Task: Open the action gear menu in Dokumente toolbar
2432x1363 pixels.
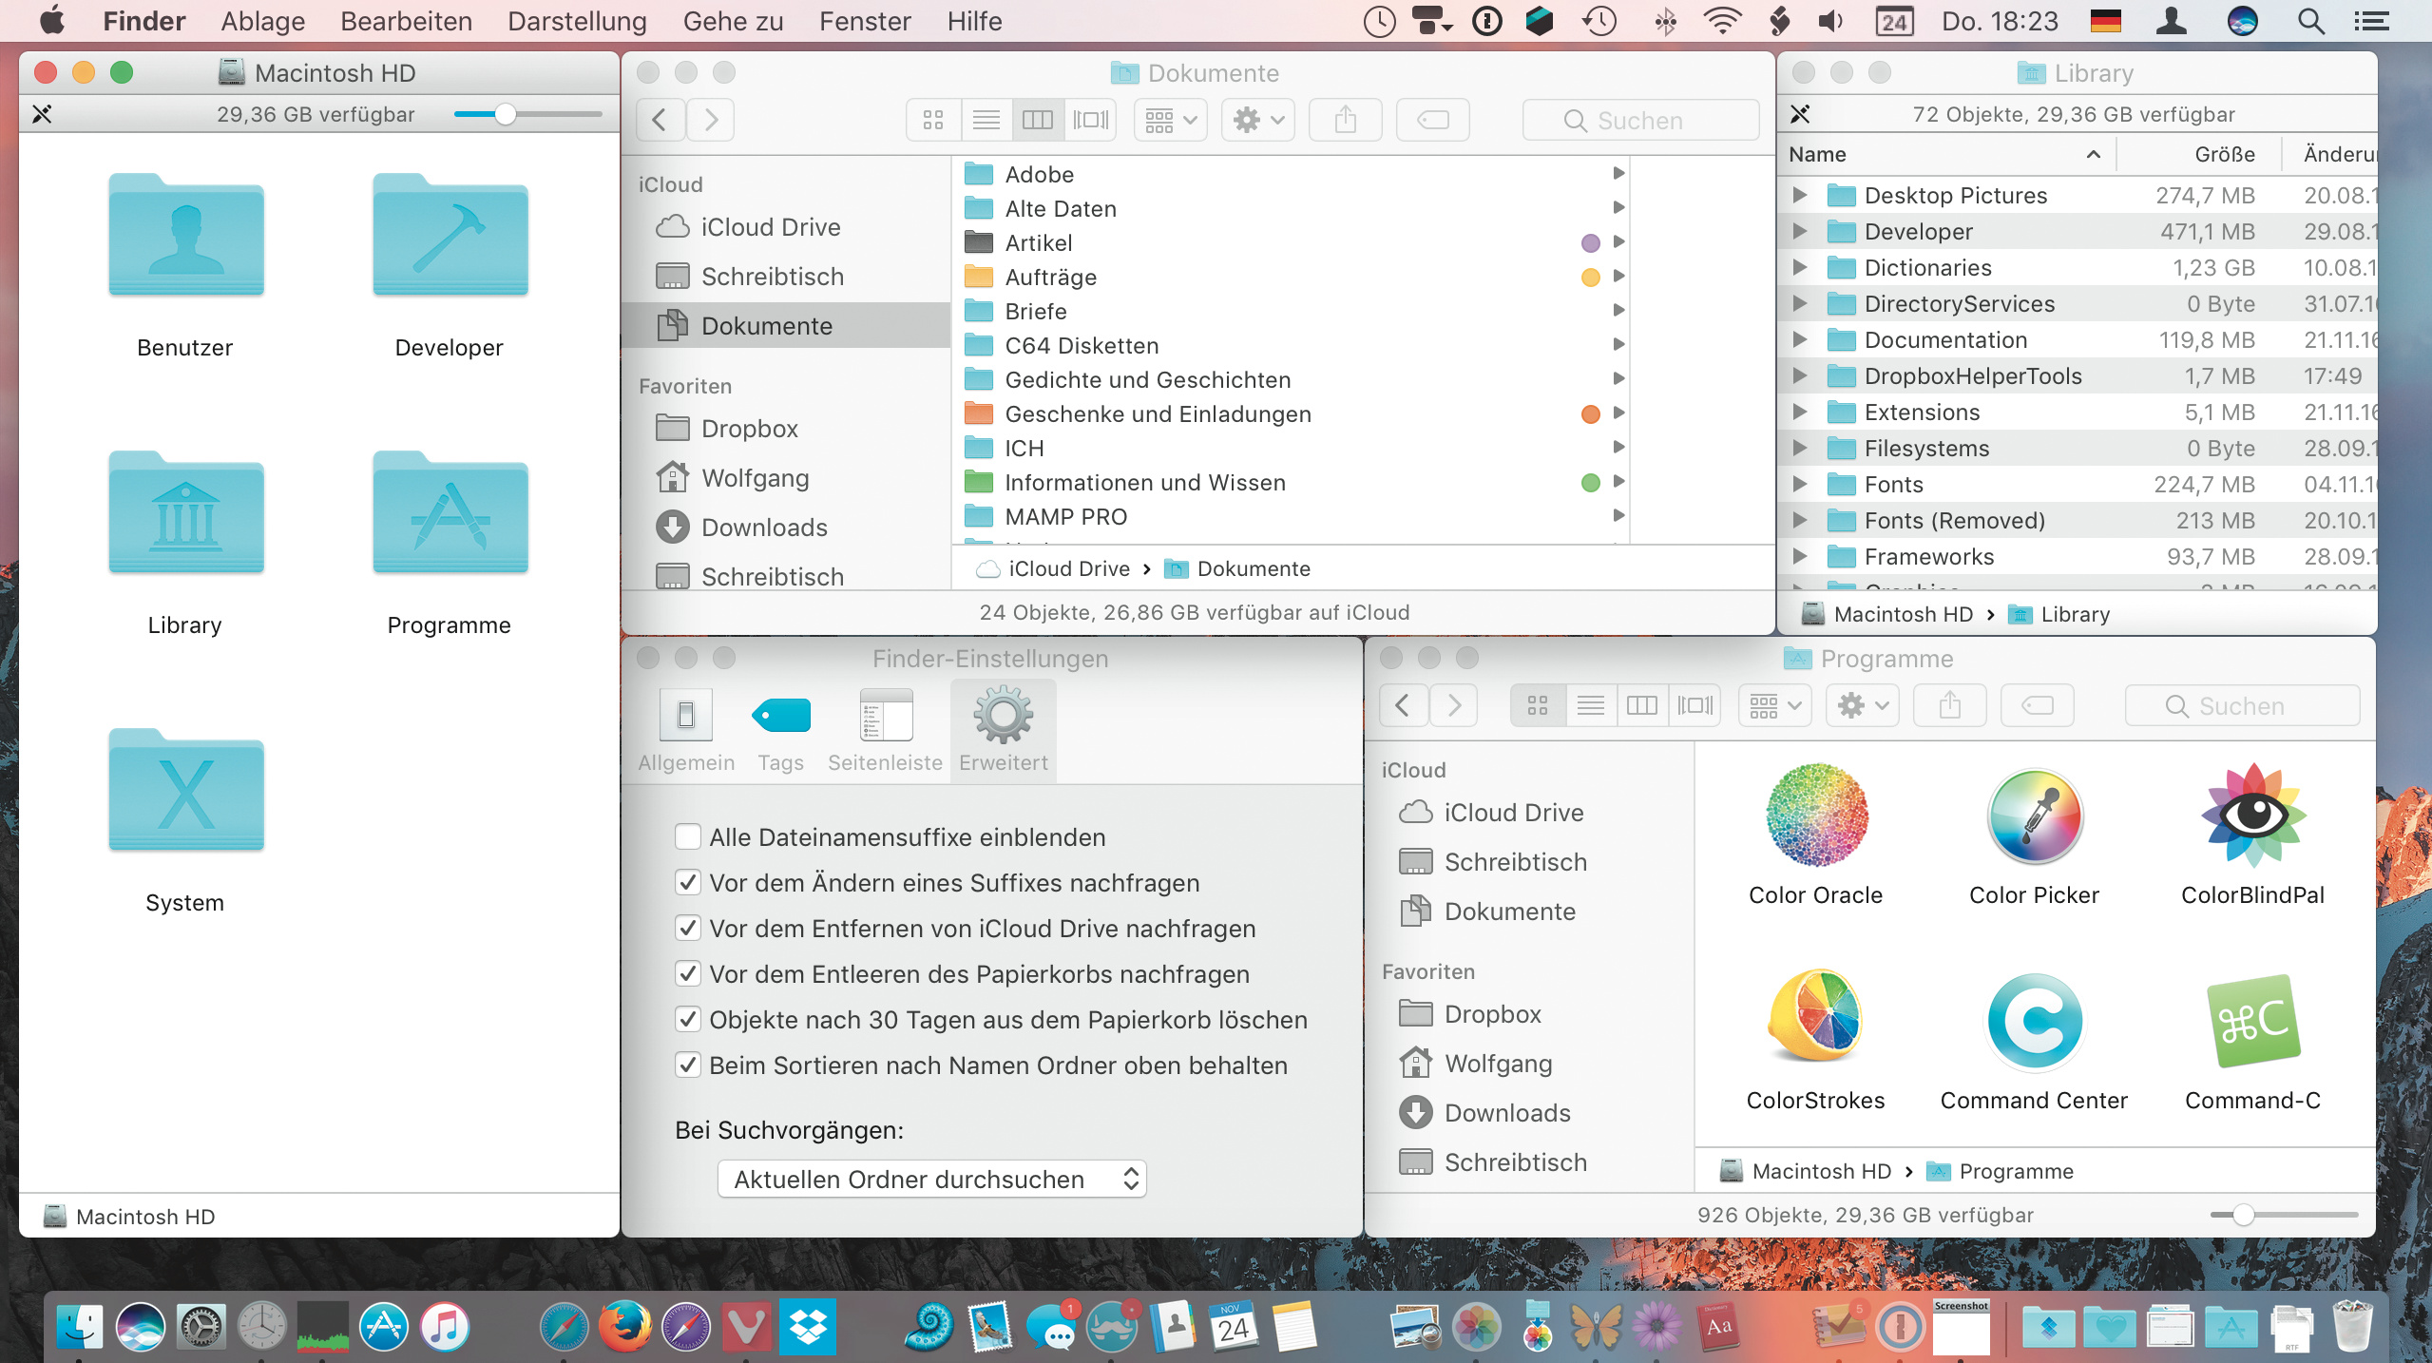Action: [1257, 121]
